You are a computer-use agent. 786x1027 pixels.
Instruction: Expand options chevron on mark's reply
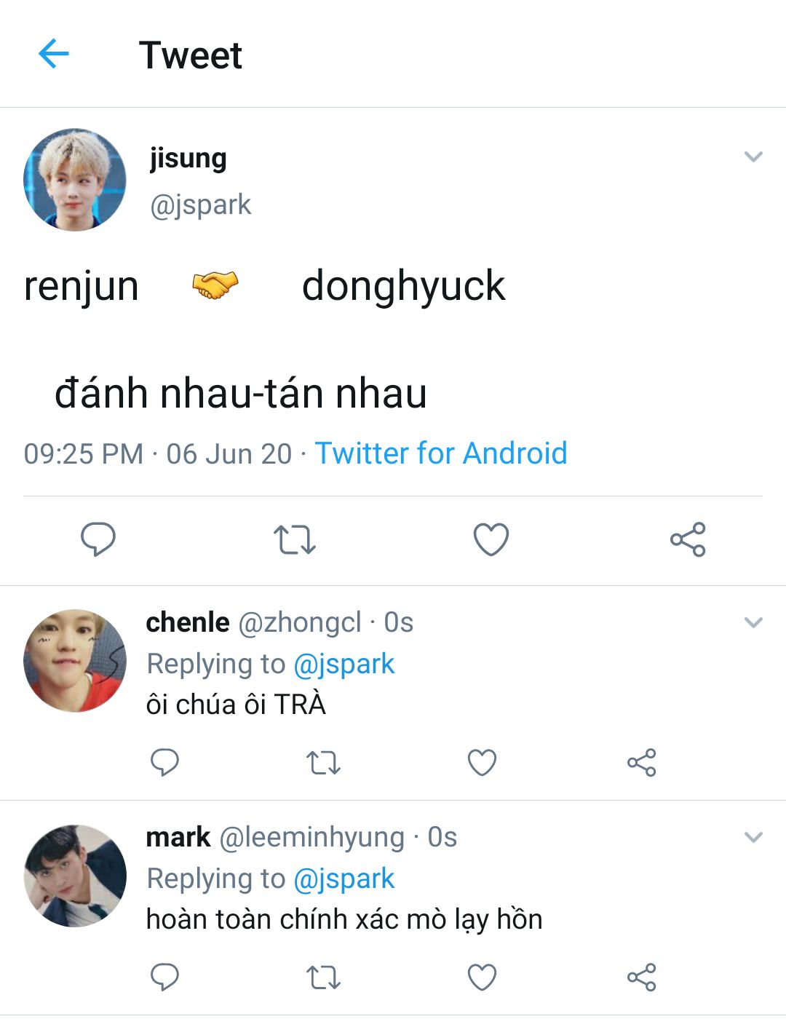point(753,837)
